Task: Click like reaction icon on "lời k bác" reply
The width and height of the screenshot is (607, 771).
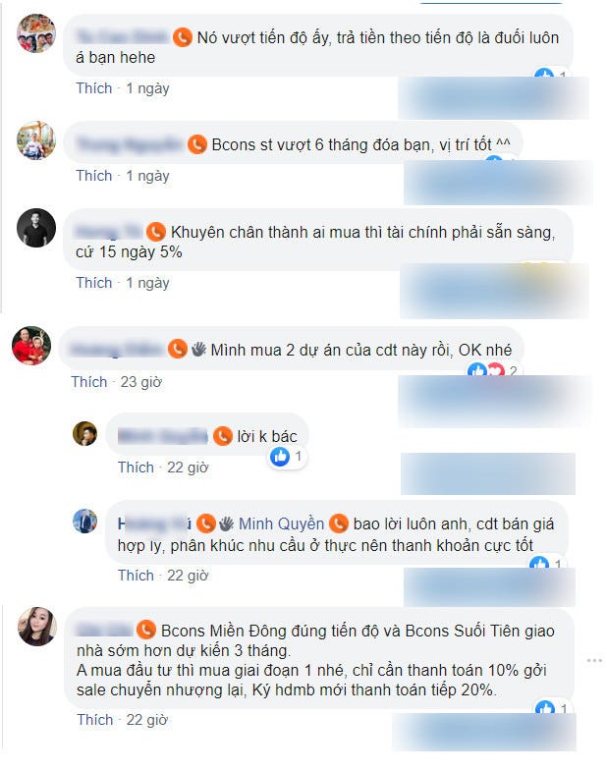Action: (x=280, y=457)
